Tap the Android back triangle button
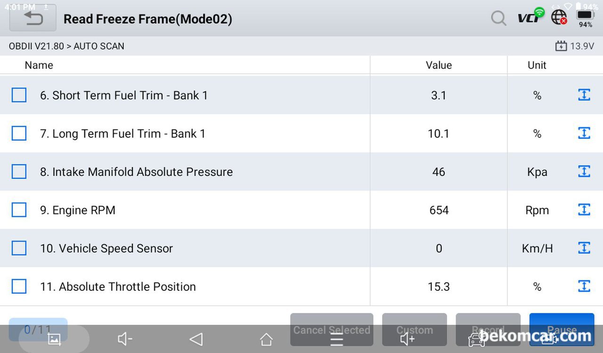603x353 pixels. tap(196, 339)
